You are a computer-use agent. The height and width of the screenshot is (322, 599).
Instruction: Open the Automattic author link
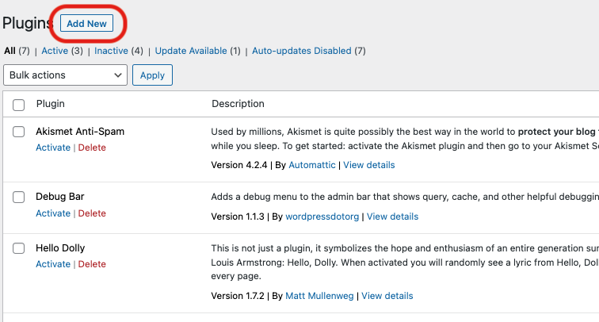click(x=312, y=165)
